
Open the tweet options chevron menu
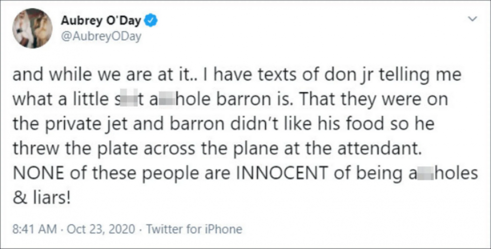click(473, 19)
